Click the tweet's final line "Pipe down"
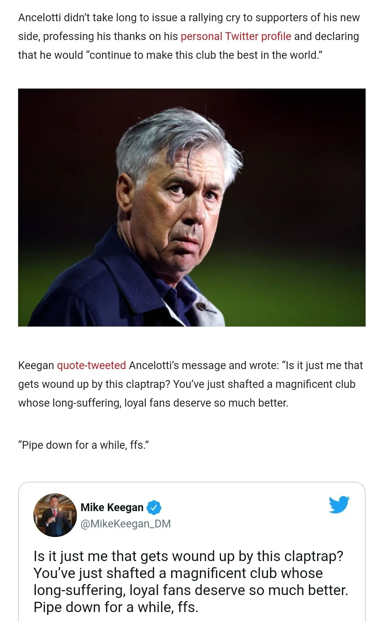Screen dimensions: 383x622 tap(116, 607)
